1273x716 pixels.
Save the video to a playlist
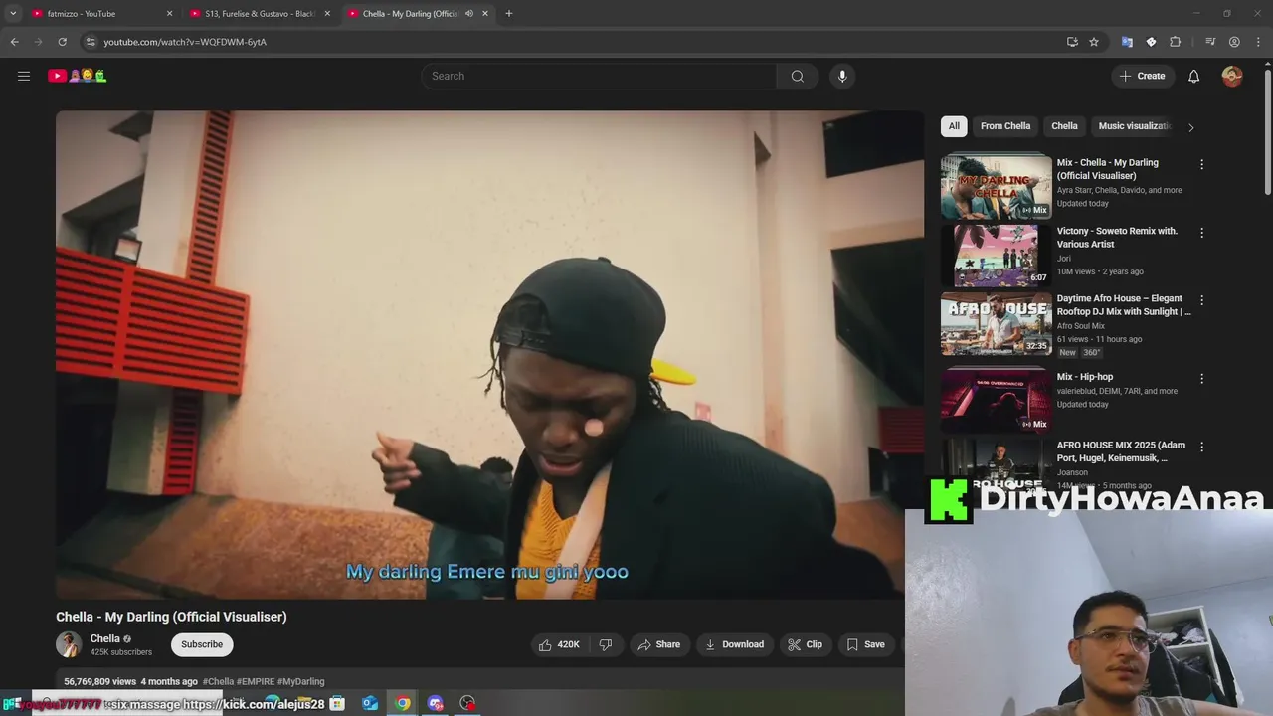click(x=865, y=644)
